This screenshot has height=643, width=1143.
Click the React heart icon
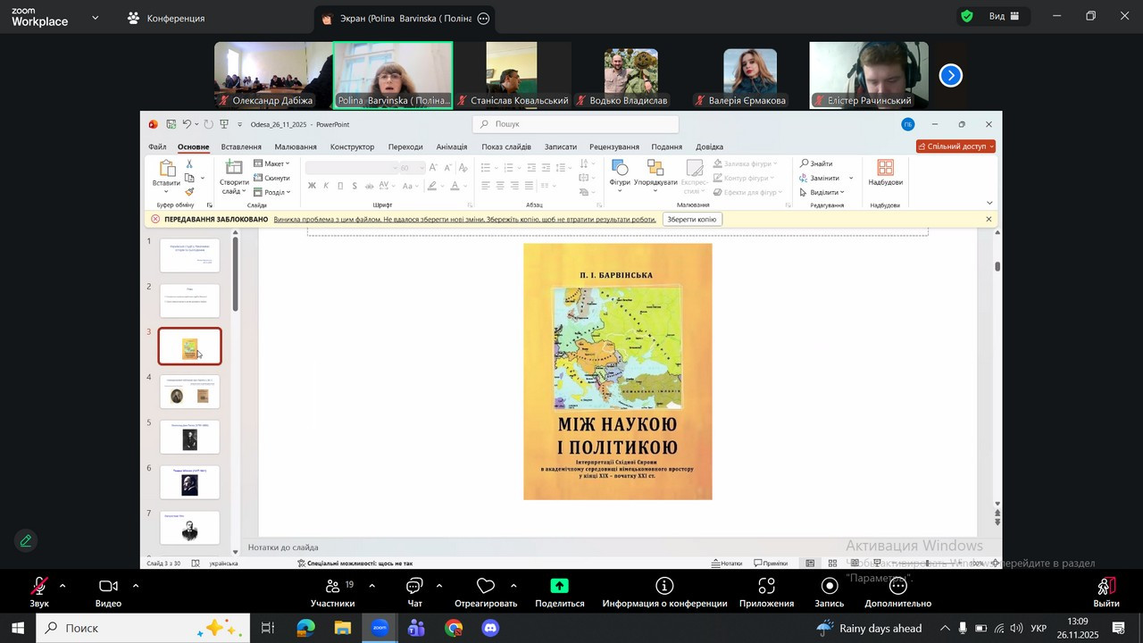pyautogui.click(x=486, y=587)
